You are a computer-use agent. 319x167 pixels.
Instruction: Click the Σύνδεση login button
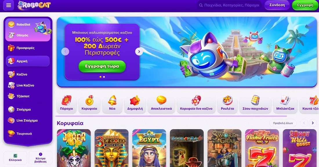[277, 5]
